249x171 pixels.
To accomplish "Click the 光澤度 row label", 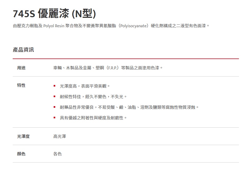I will click(x=24, y=136).
